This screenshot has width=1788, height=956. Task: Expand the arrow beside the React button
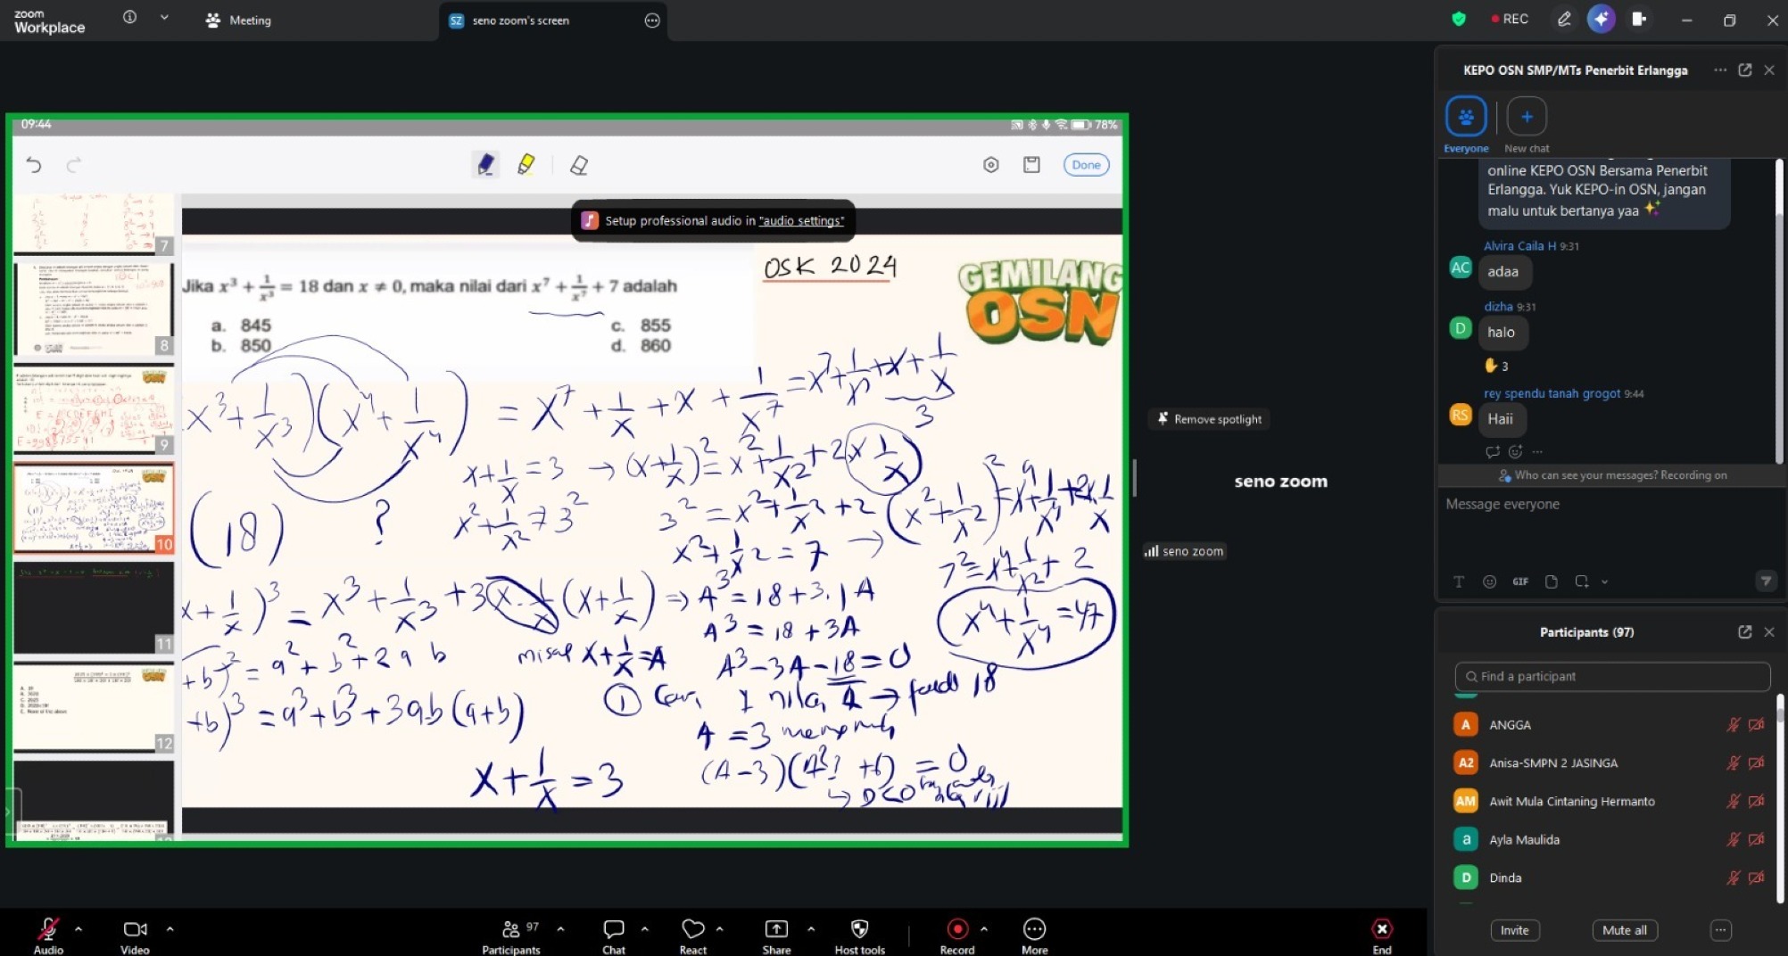point(719,929)
